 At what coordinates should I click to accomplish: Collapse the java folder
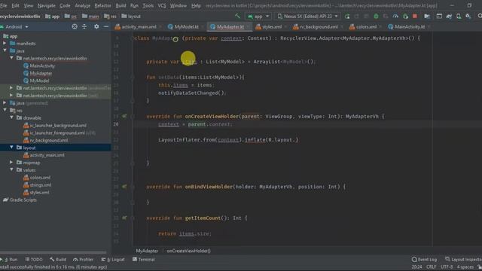5,50
